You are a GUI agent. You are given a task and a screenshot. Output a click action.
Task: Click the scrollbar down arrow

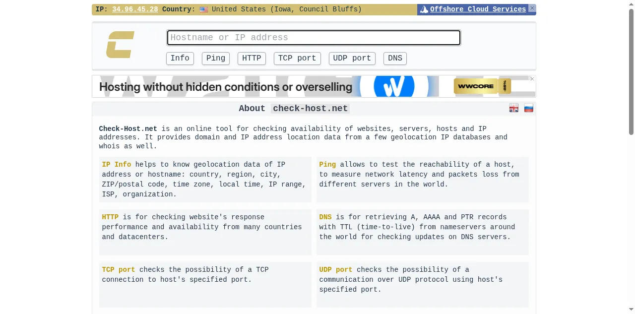(631, 310)
